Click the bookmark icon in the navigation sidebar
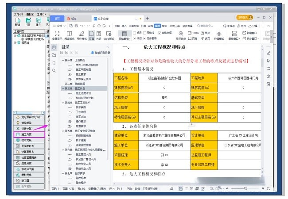This screenshot has width=288, height=199. click(x=54, y=63)
